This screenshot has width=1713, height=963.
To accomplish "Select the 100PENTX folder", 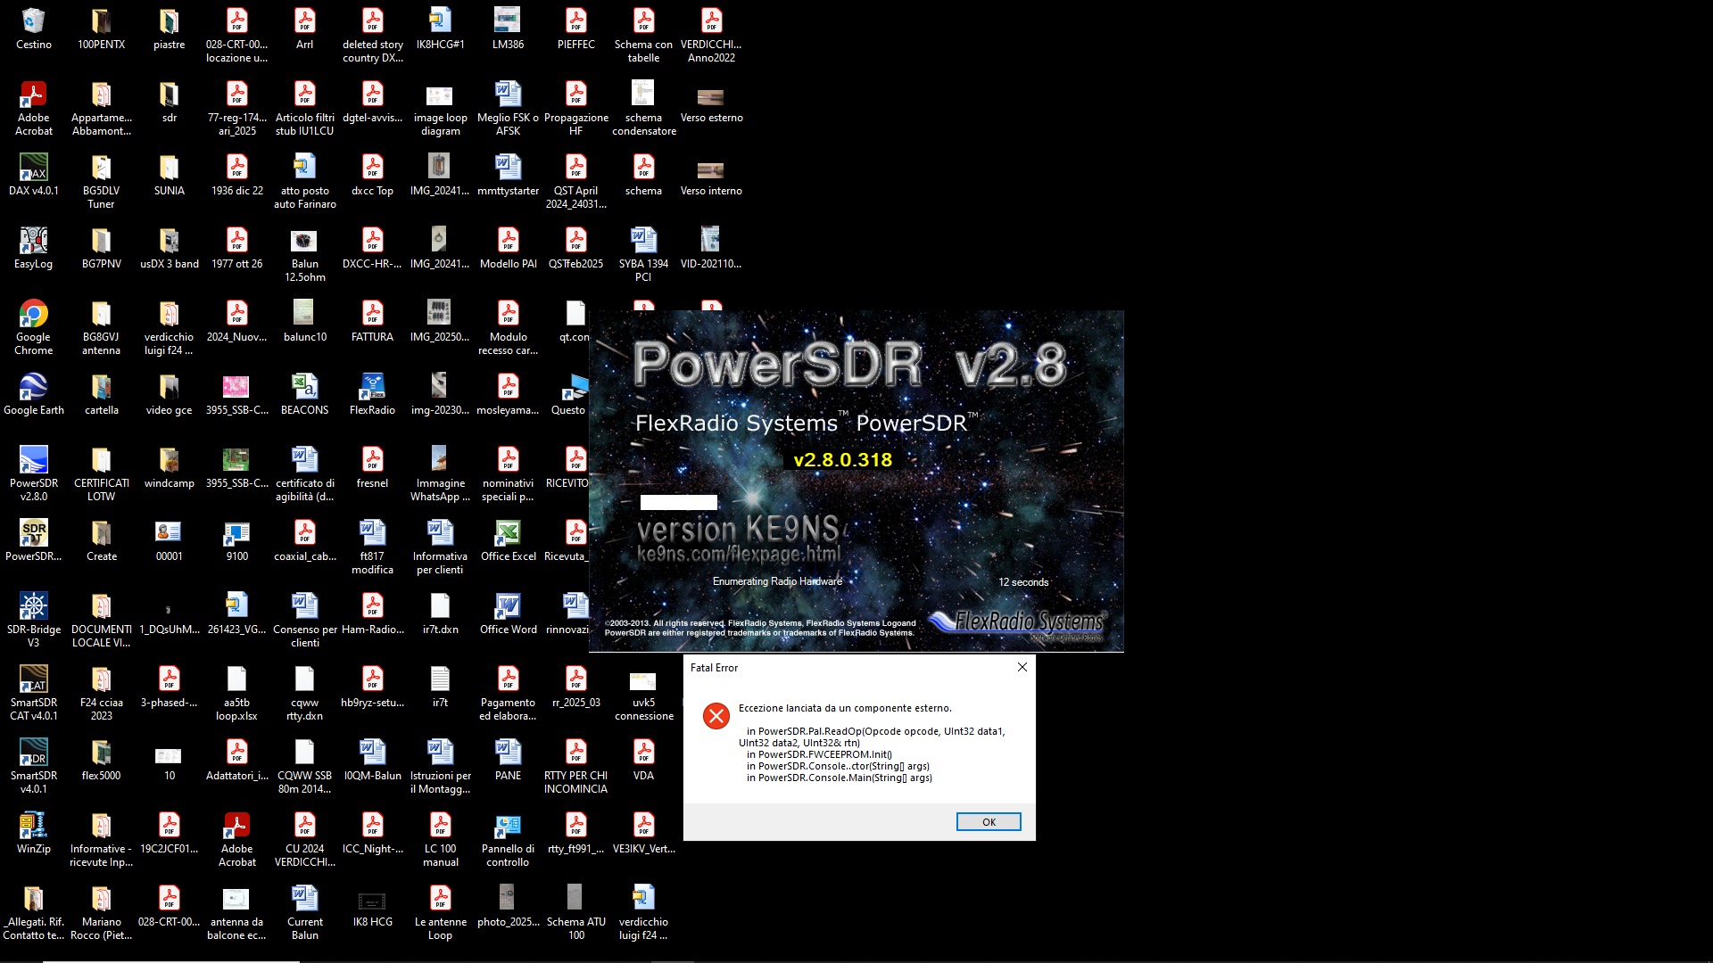I will pyautogui.click(x=102, y=28).
